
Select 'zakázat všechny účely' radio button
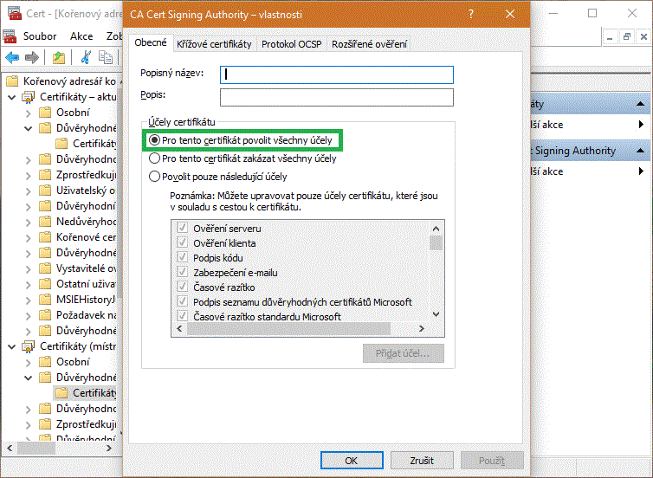tap(155, 158)
